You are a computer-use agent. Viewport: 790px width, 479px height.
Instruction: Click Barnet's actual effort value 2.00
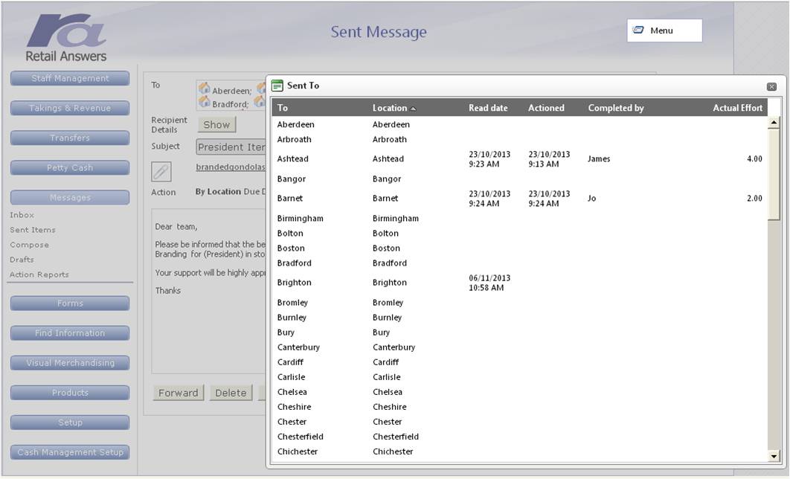coord(754,199)
